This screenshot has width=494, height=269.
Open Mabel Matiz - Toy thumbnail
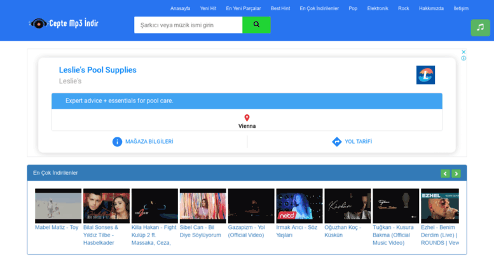click(58, 205)
